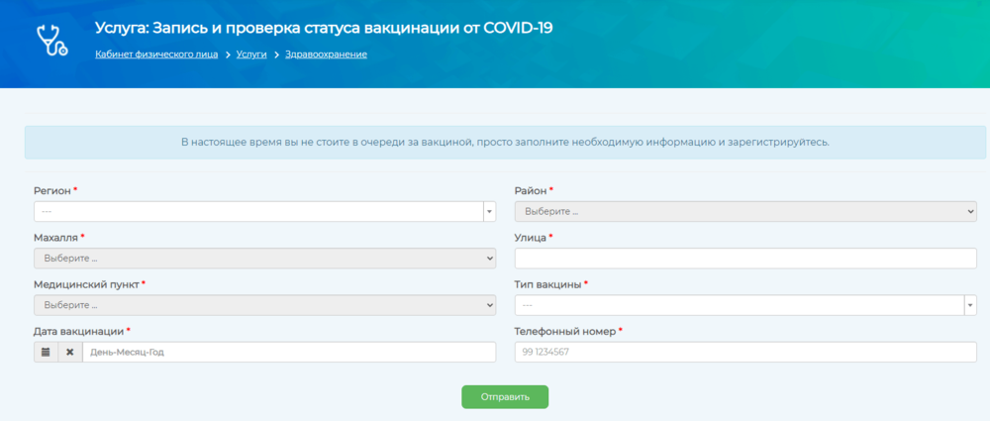Click the Тип вакцины dropdown arrow
Screen dimensions: 990x421
pyautogui.click(x=970, y=305)
